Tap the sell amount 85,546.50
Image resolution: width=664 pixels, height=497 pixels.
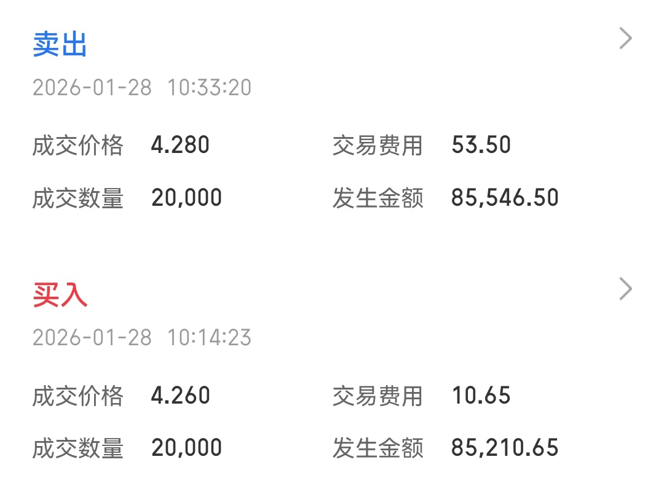pyautogui.click(x=505, y=198)
